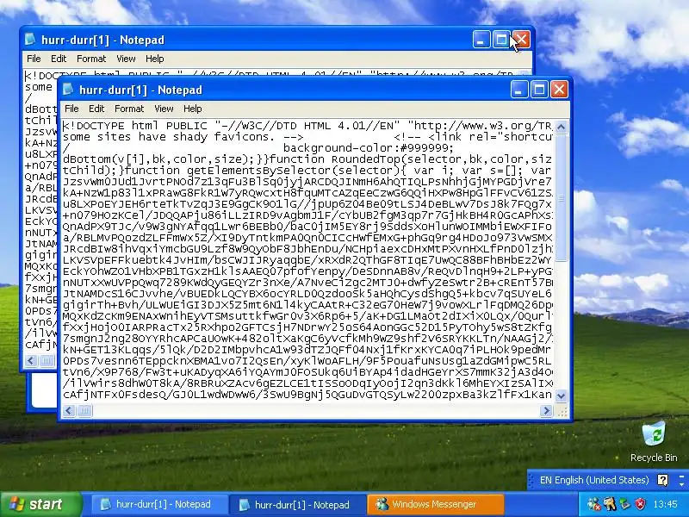
Task: Click the vertical scrollbar up arrow in front Notepad
Action: pyautogui.click(x=561, y=127)
